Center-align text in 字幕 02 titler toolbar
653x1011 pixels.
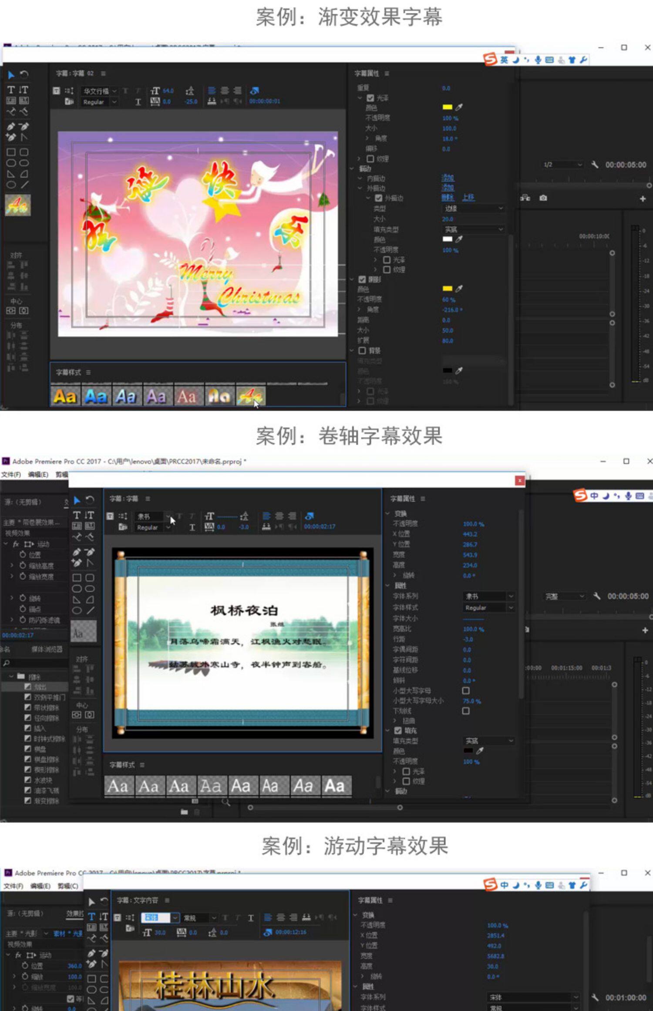click(x=225, y=91)
